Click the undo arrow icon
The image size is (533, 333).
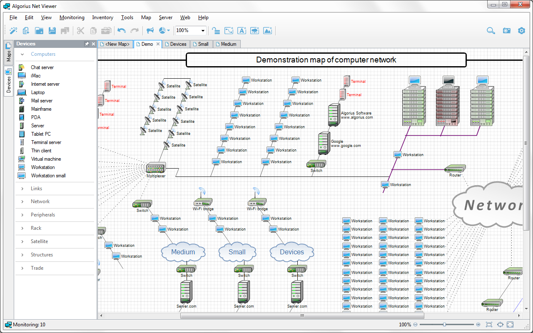(122, 30)
